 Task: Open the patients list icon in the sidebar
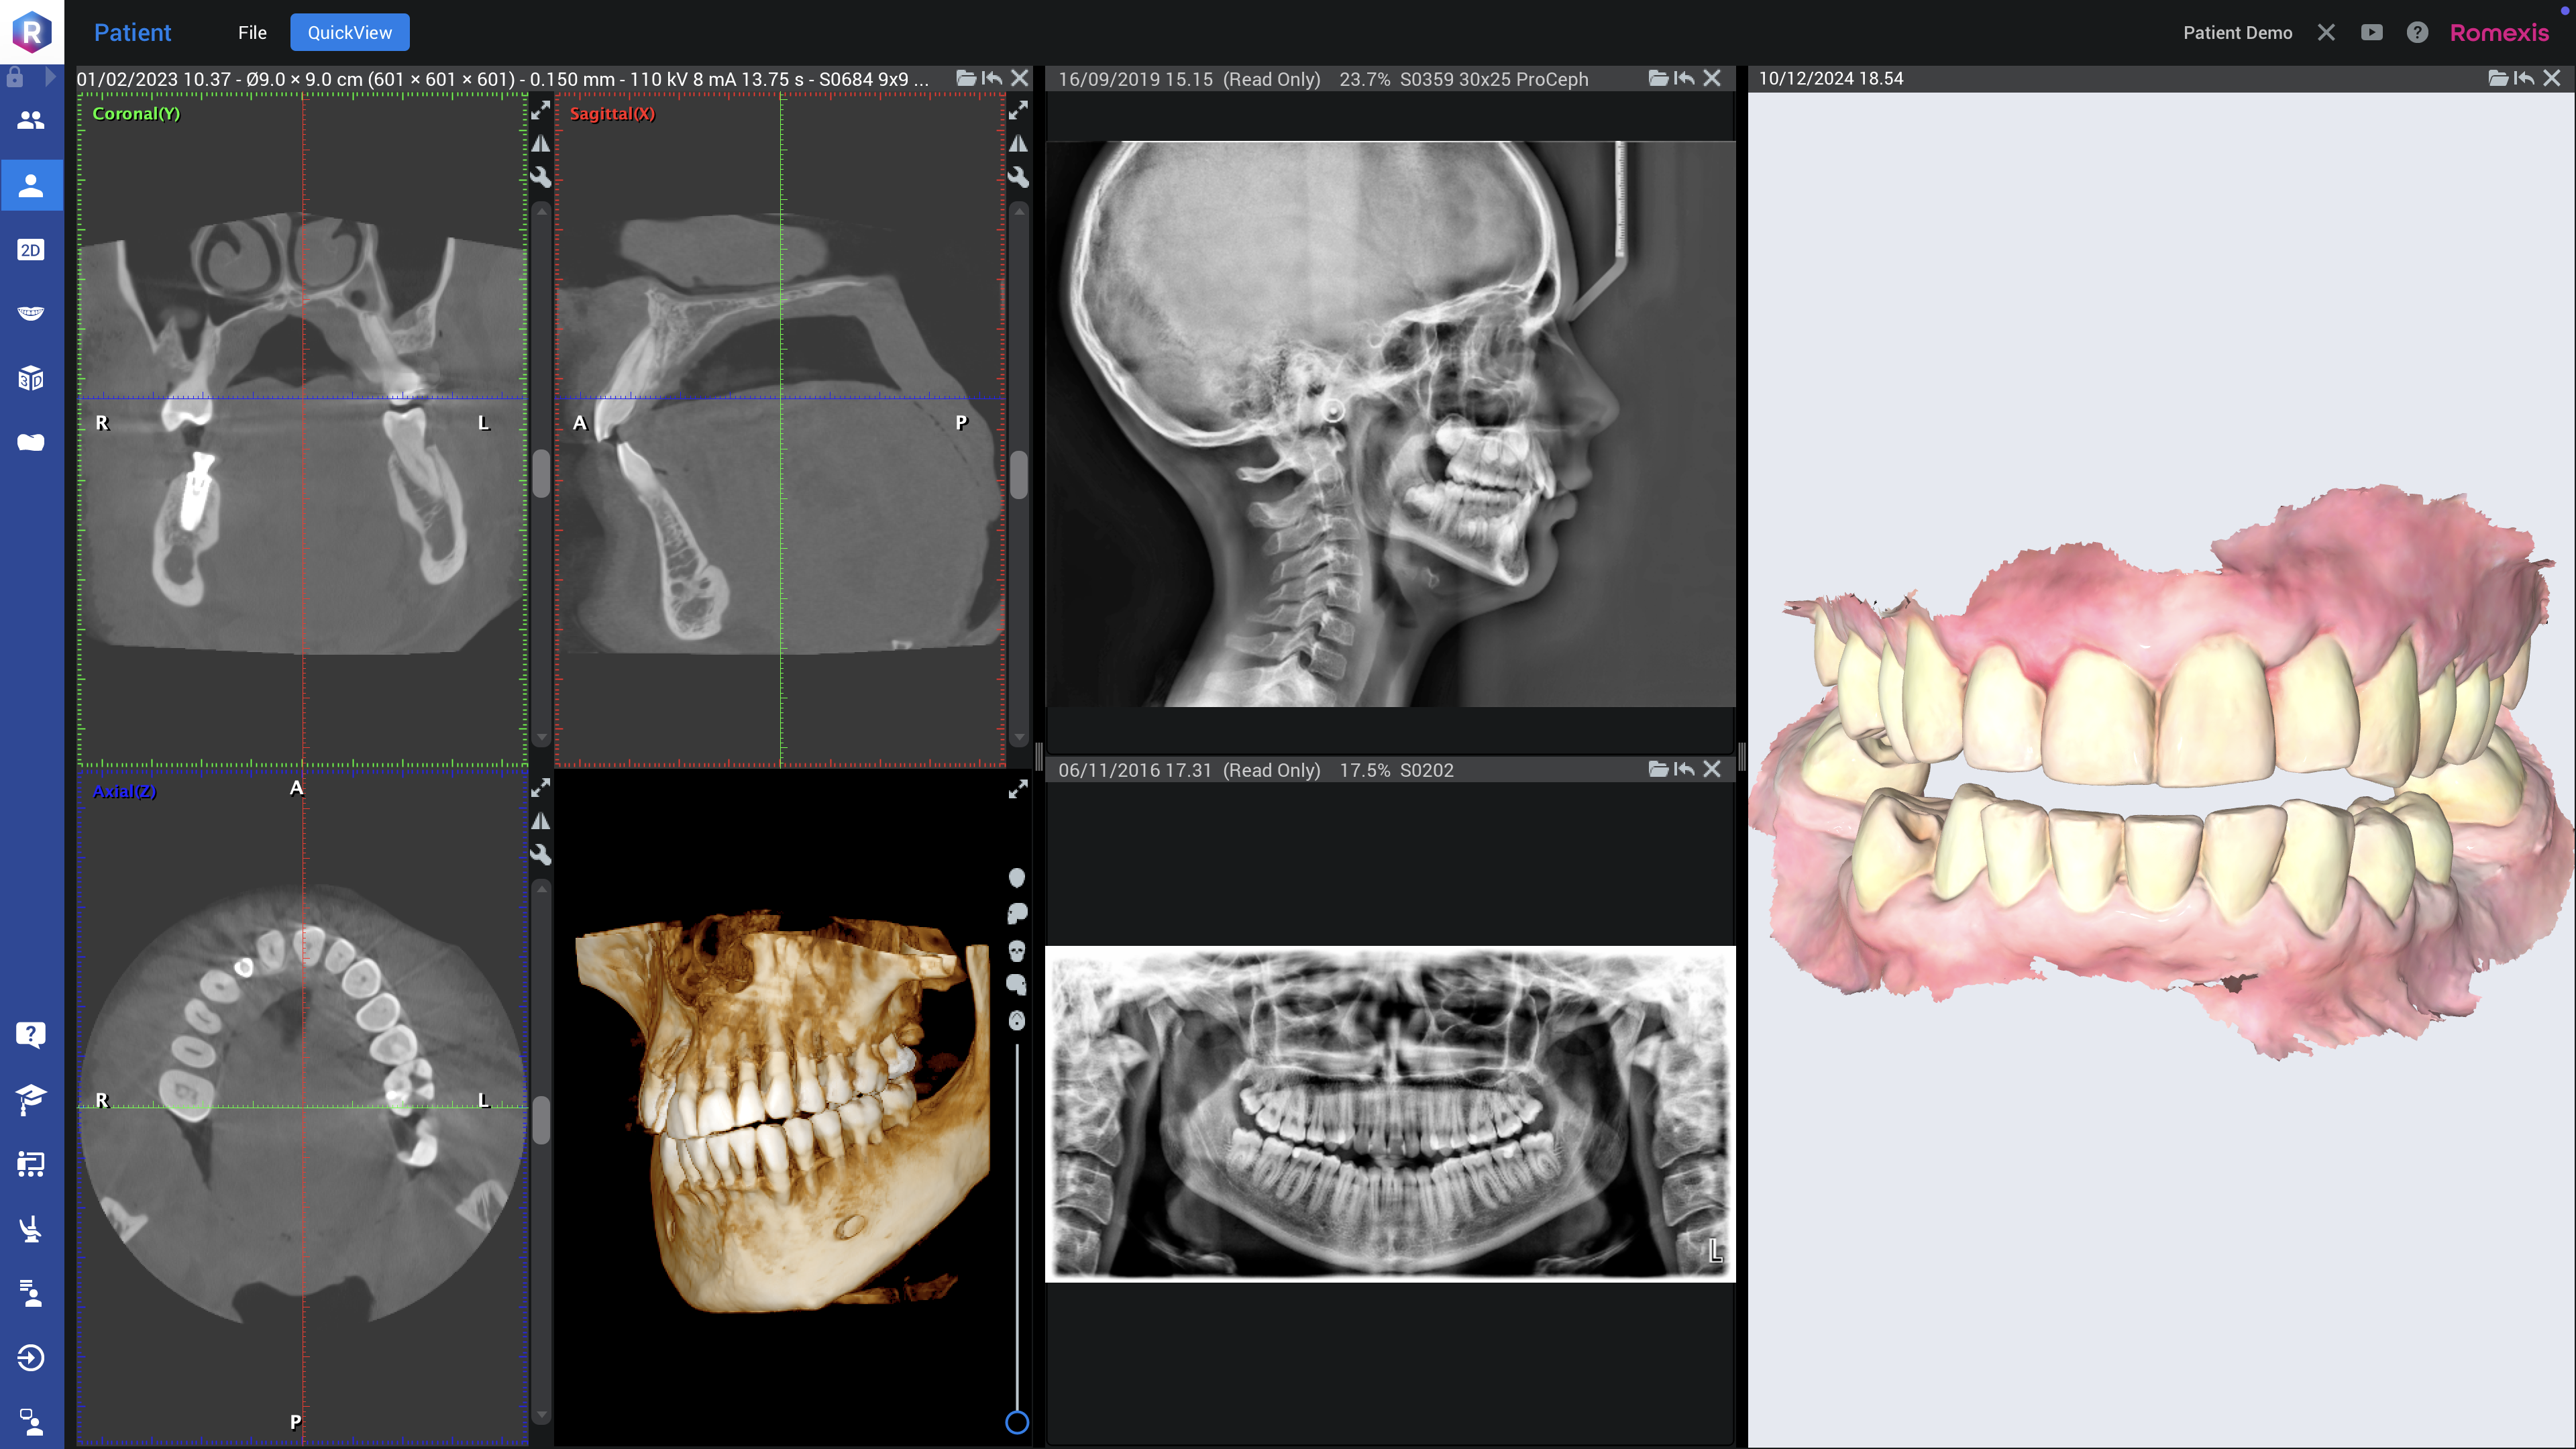pos(31,120)
